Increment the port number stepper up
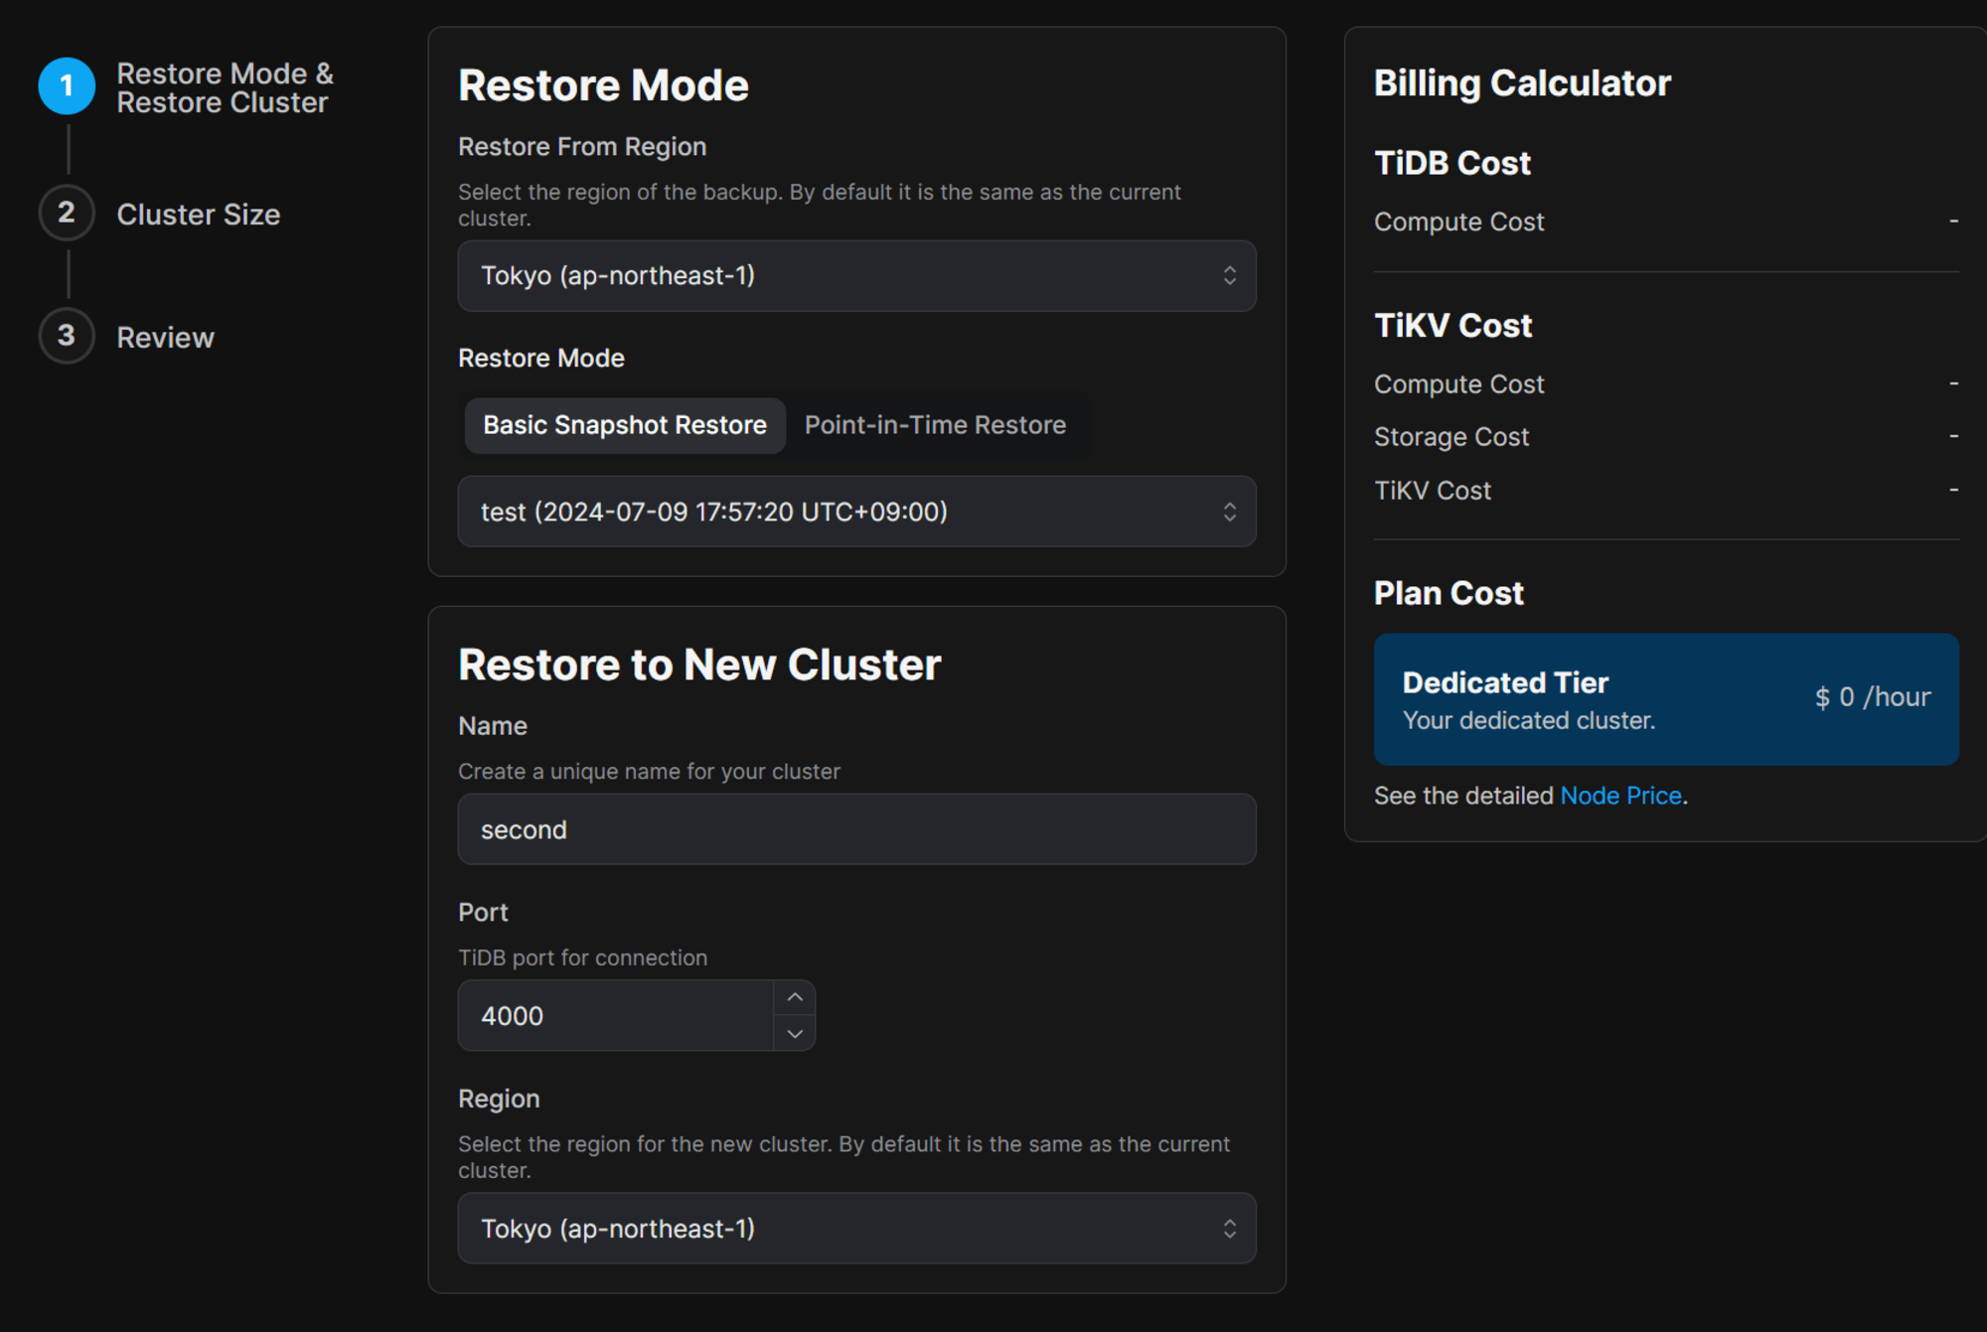The height and width of the screenshot is (1332, 1987). (794, 999)
